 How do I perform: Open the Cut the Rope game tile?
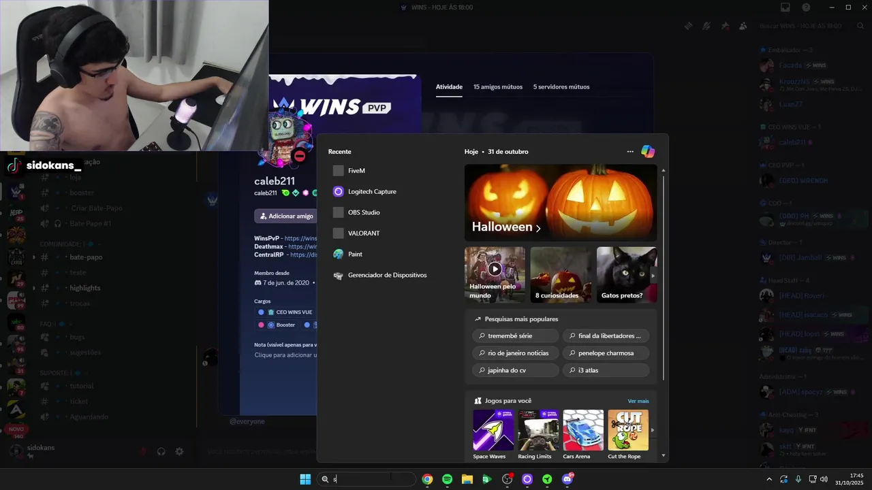pyautogui.click(x=628, y=435)
